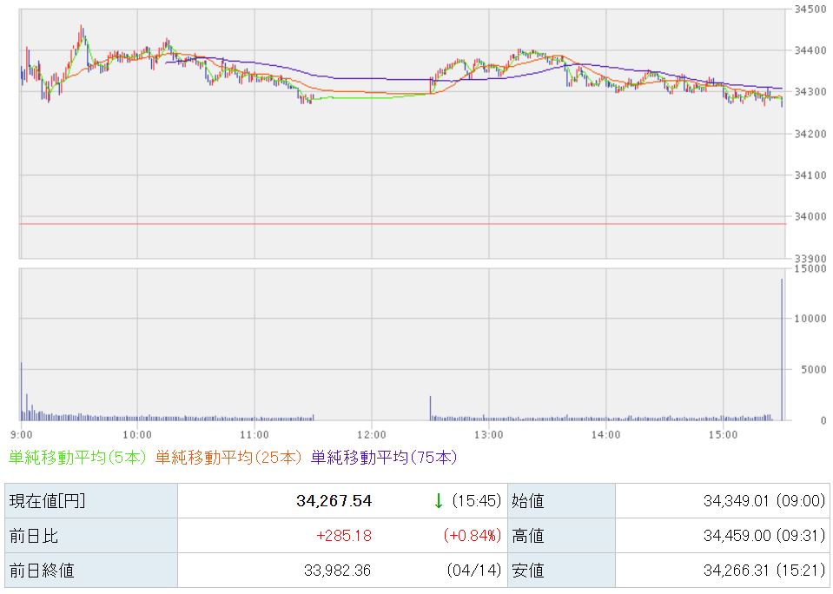This screenshot has height=594, width=833.
Task: Click the 始値 value 34,349.01 cell
Action: coord(723,501)
